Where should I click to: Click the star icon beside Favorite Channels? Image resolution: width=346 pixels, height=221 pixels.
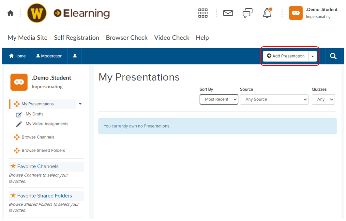13,166
